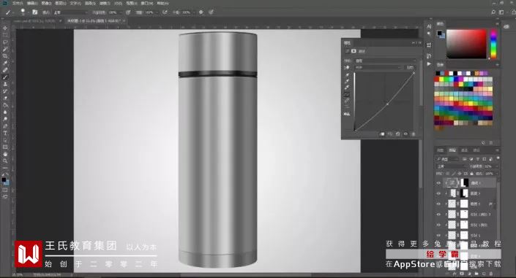Screen dimensions: 516x278
Task: Reset curves to adjustment defaults
Action: click(398, 134)
